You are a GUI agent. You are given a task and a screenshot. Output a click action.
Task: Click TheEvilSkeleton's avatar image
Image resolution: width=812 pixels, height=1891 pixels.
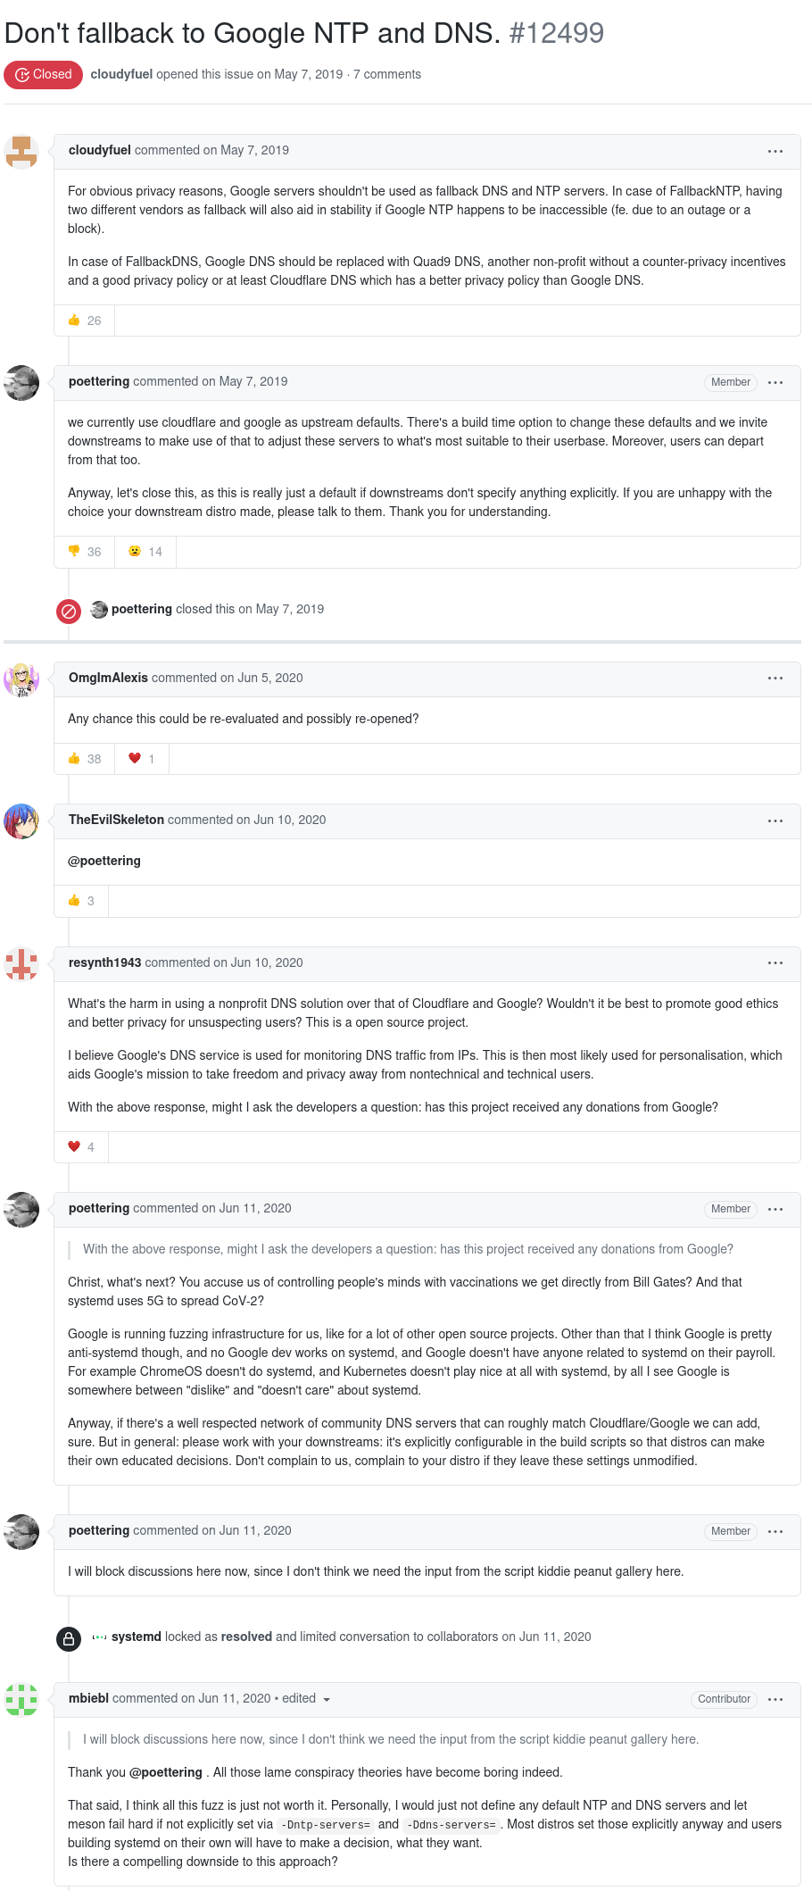(x=21, y=821)
